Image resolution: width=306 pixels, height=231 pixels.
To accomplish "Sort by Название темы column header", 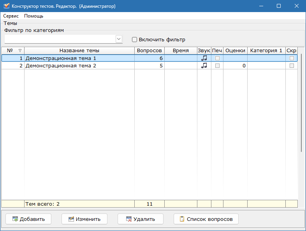I will (79, 51).
